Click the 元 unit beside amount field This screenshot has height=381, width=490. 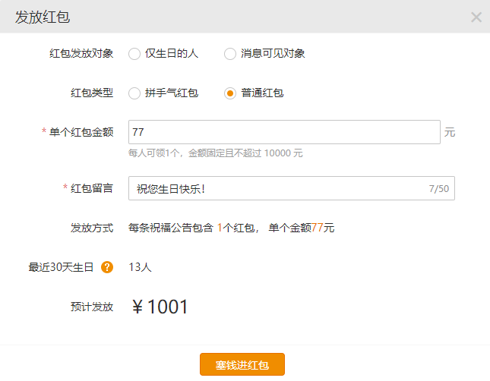coord(450,133)
